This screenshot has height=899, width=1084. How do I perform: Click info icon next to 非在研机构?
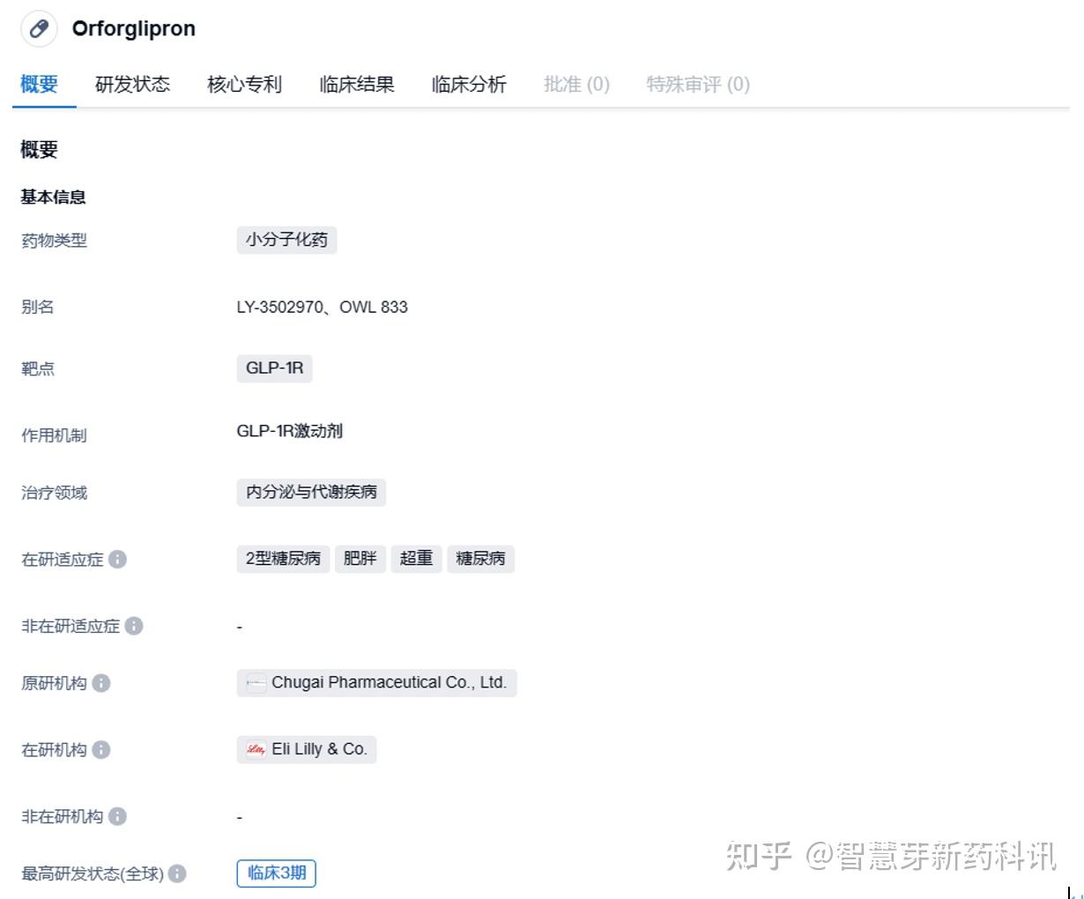117,816
